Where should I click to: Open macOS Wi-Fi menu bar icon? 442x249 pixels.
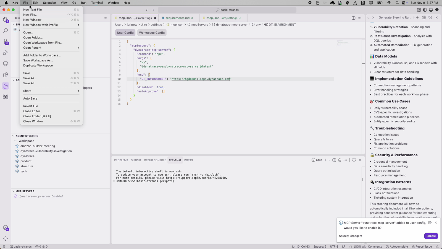pyautogui.click(x=389, y=3)
